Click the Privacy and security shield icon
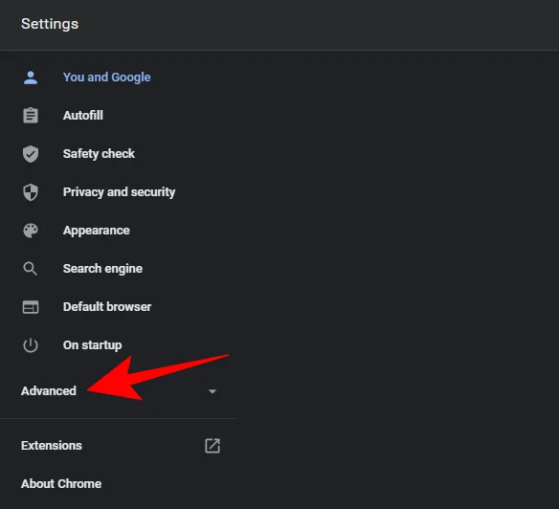 31,192
